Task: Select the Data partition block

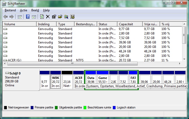Action: 91,80
